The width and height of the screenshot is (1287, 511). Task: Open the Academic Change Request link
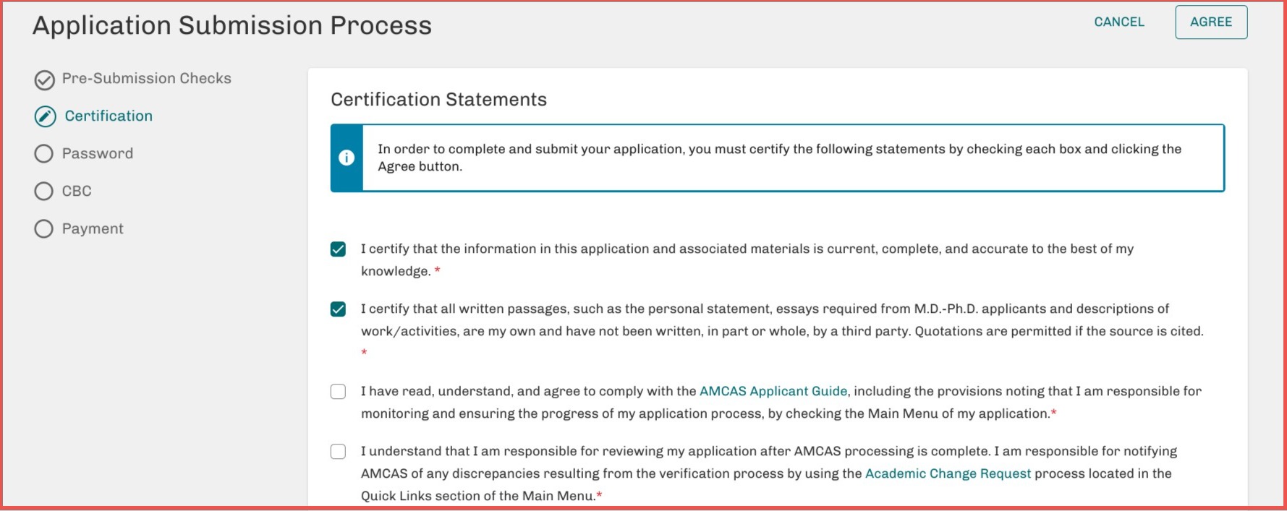point(948,473)
